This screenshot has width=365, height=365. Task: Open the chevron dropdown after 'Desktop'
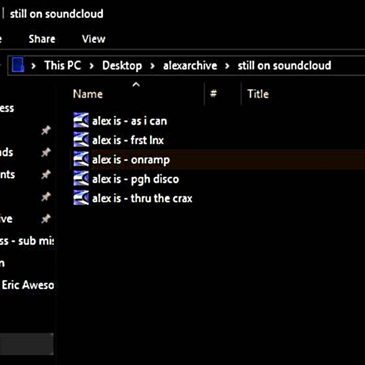[x=152, y=66]
